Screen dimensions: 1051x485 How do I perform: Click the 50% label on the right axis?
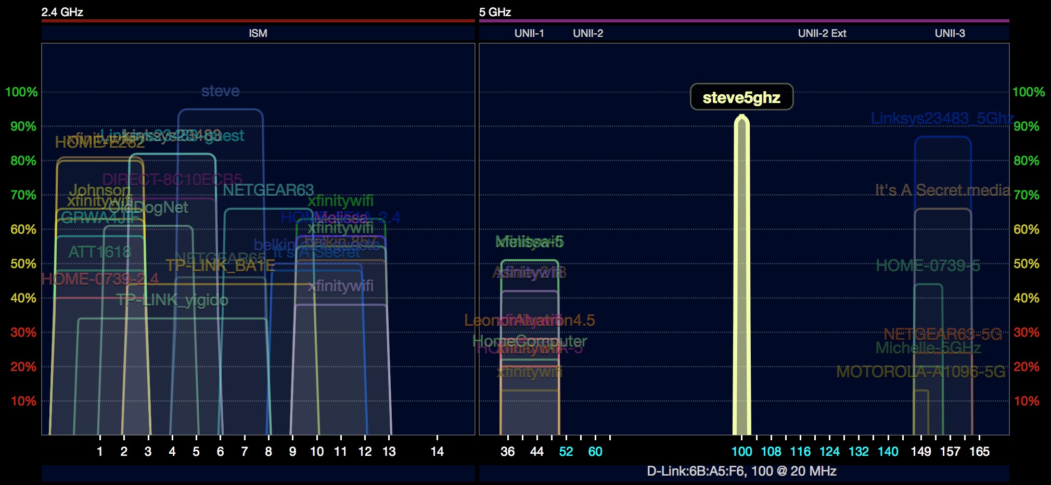coord(1027,264)
